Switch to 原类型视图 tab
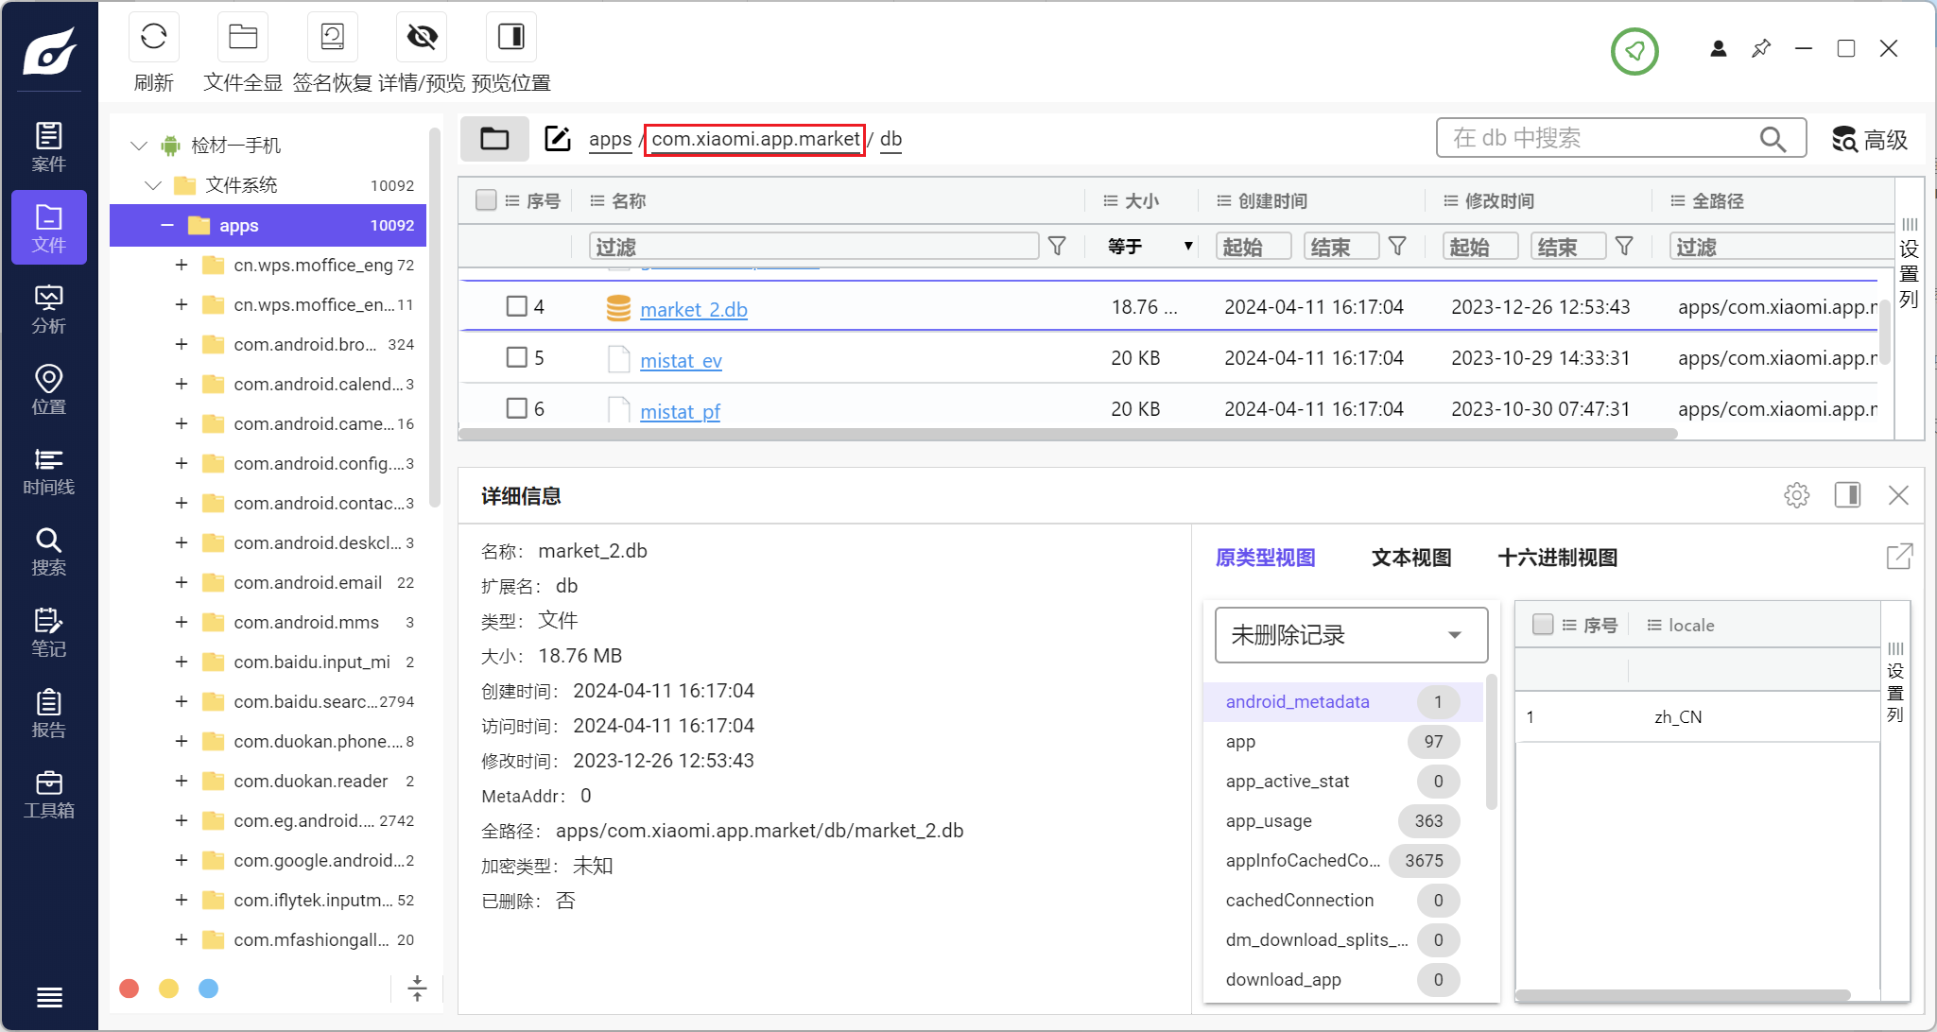The image size is (1937, 1032). coord(1265,558)
